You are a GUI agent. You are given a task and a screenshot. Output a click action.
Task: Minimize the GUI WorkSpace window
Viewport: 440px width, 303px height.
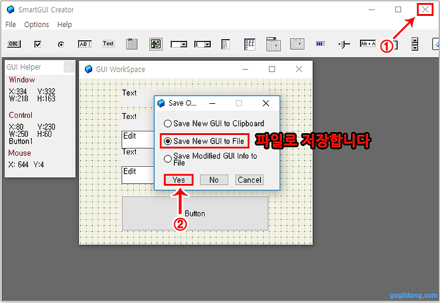pos(245,69)
